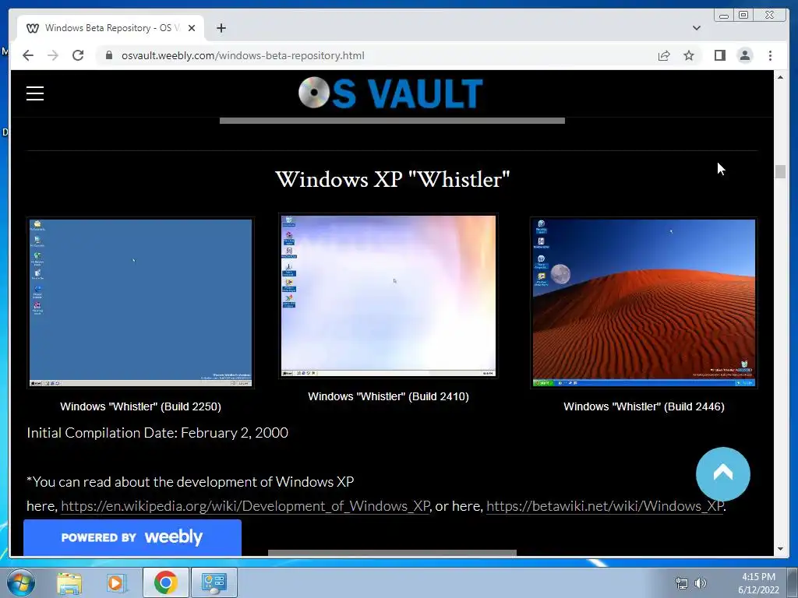Click the horizontal slider bar under logo
The height and width of the screenshot is (598, 798).
(x=393, y=121)
